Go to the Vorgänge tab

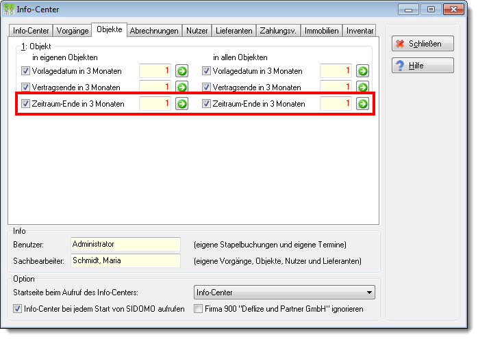(x=73, y=31)
